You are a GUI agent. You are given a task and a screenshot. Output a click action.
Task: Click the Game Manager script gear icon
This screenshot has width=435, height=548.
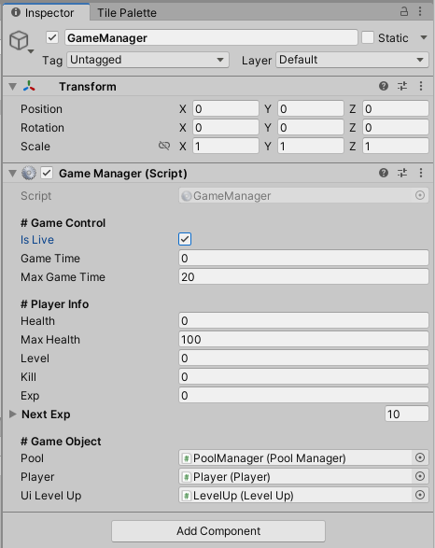(29, 173)
